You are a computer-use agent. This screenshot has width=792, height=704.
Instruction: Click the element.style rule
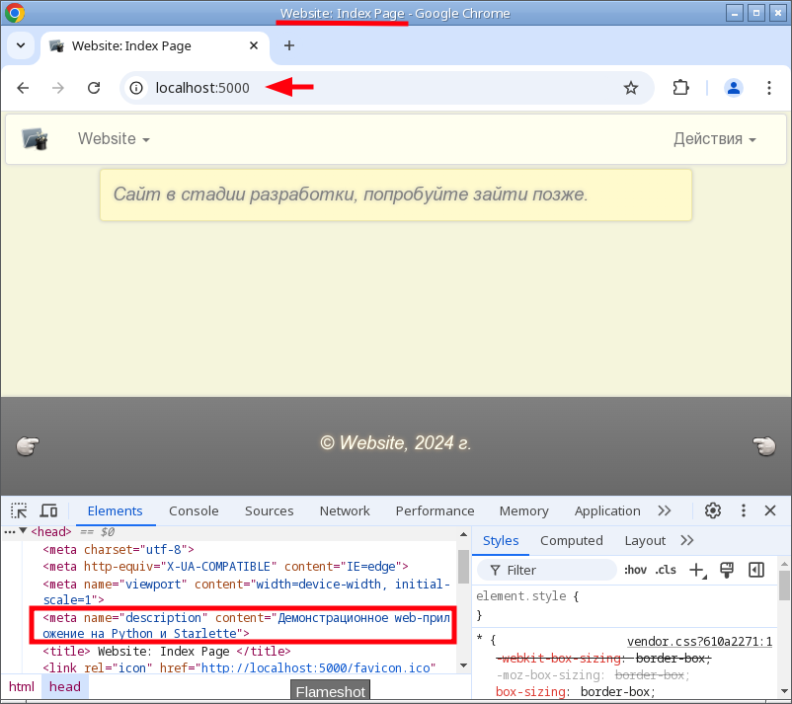(x=527, y=596)
